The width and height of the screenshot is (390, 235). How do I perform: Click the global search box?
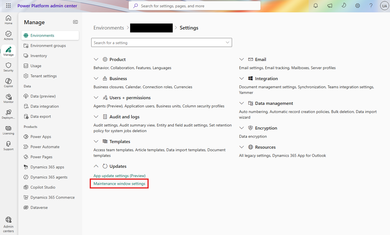(195, 6)
